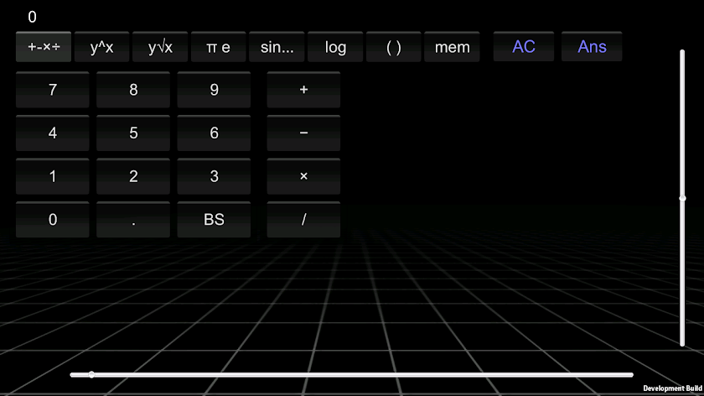Tap the digit 9 key

tap(215, 90)
